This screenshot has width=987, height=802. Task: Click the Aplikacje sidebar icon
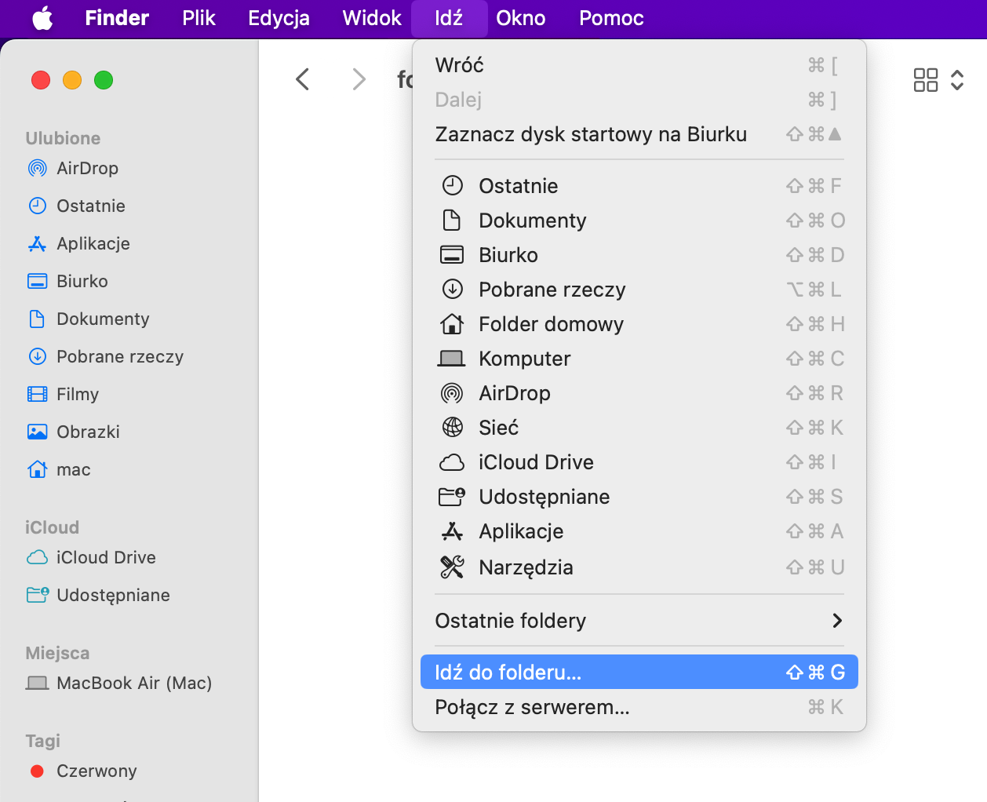(x=37, y=243)
